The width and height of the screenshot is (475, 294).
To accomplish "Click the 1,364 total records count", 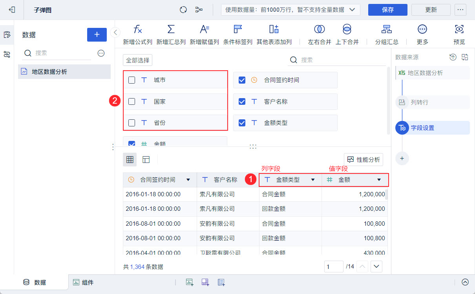I will tap(138, 267).
